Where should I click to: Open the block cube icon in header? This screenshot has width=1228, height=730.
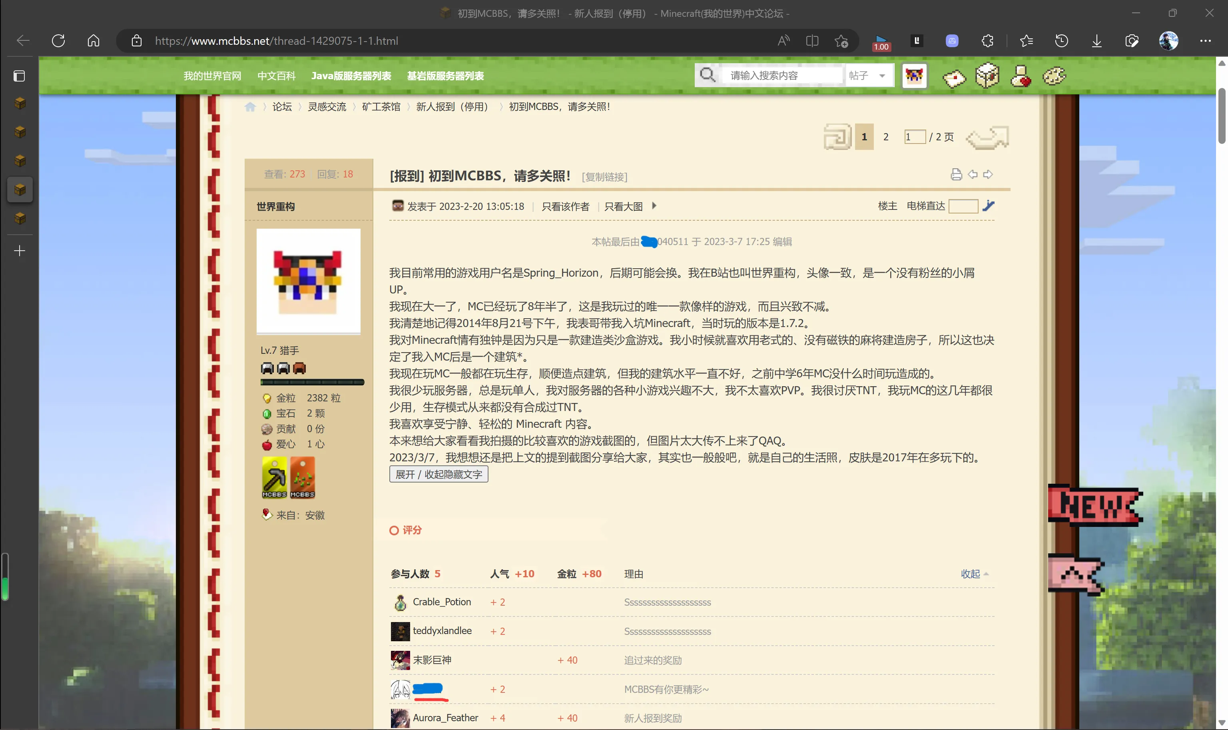pyautogui.click(x=987, y=76)
